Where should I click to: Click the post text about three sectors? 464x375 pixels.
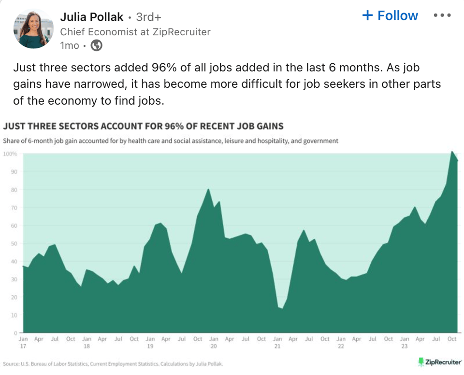click(x=227, y=84)
